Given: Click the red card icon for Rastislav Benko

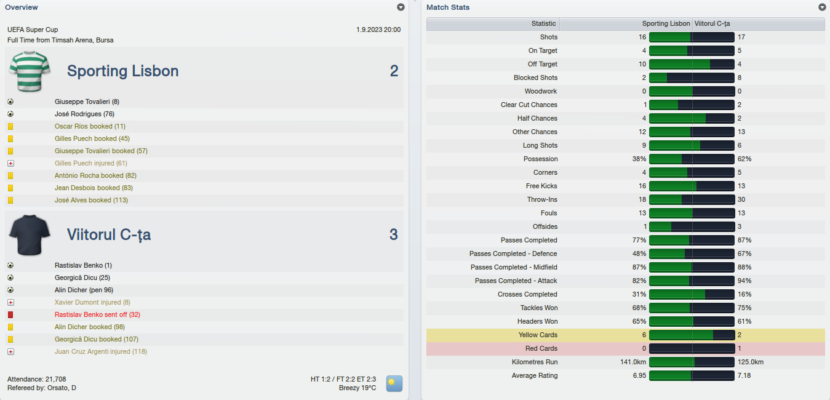Looking at the screenshot, I should pos(10,314).
